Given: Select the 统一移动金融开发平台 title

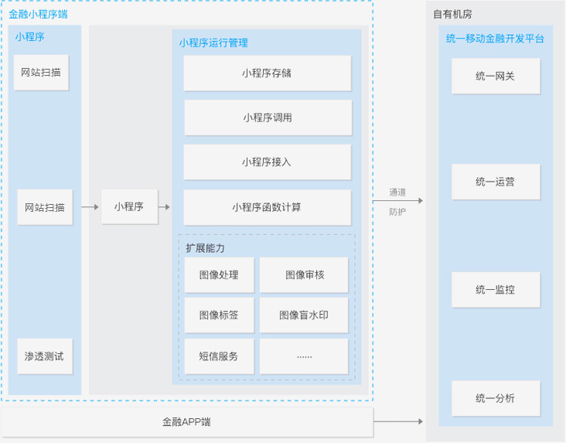Looking at the screenshot, I should 495,38.
